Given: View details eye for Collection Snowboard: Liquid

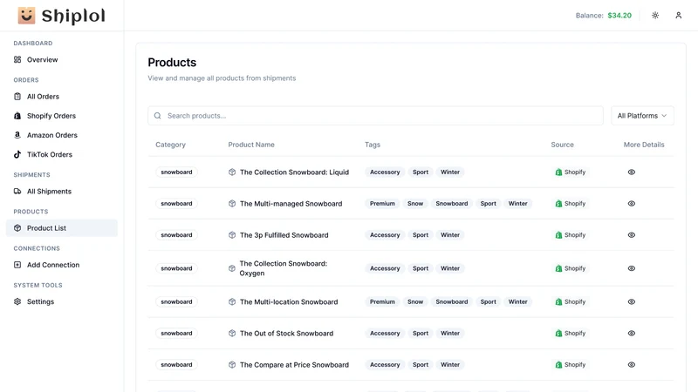Looking at the screenshot, I should [631, 172].
